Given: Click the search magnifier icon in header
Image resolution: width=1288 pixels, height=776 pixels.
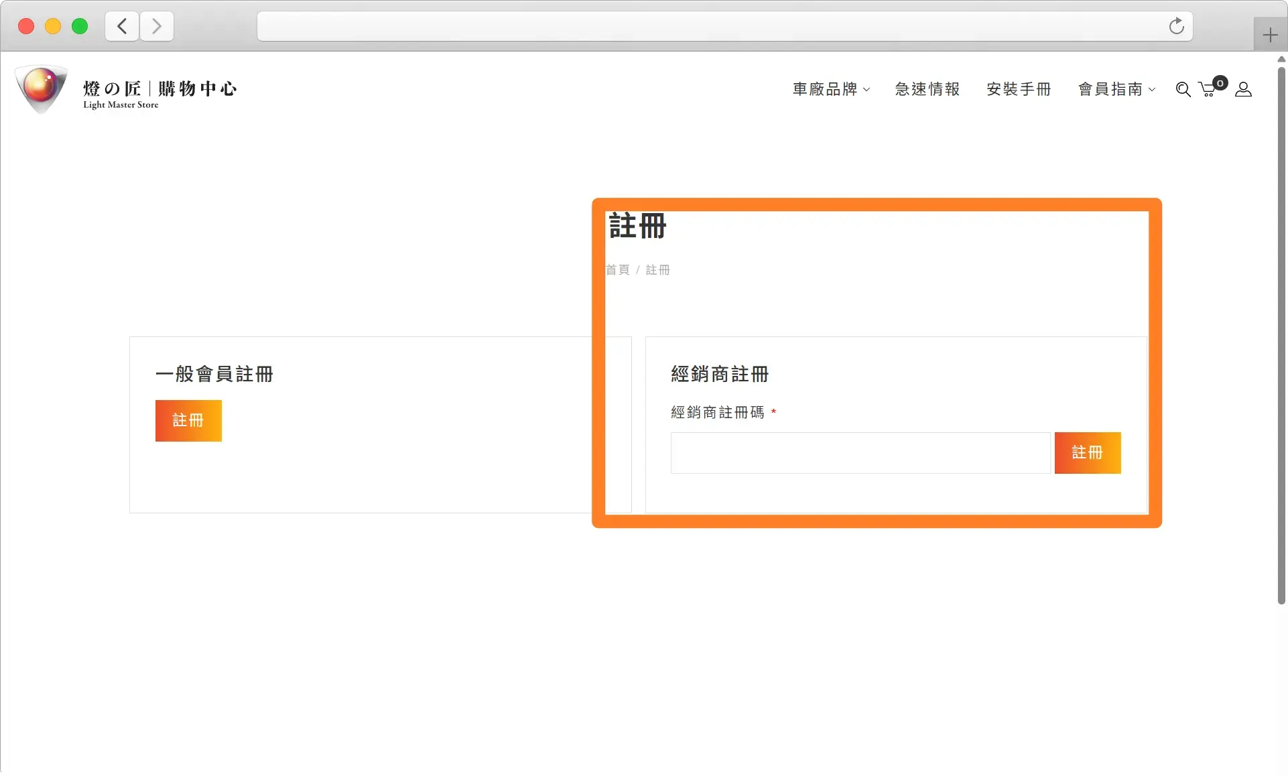Looking at the screenshot, I should coord(1183,89).
